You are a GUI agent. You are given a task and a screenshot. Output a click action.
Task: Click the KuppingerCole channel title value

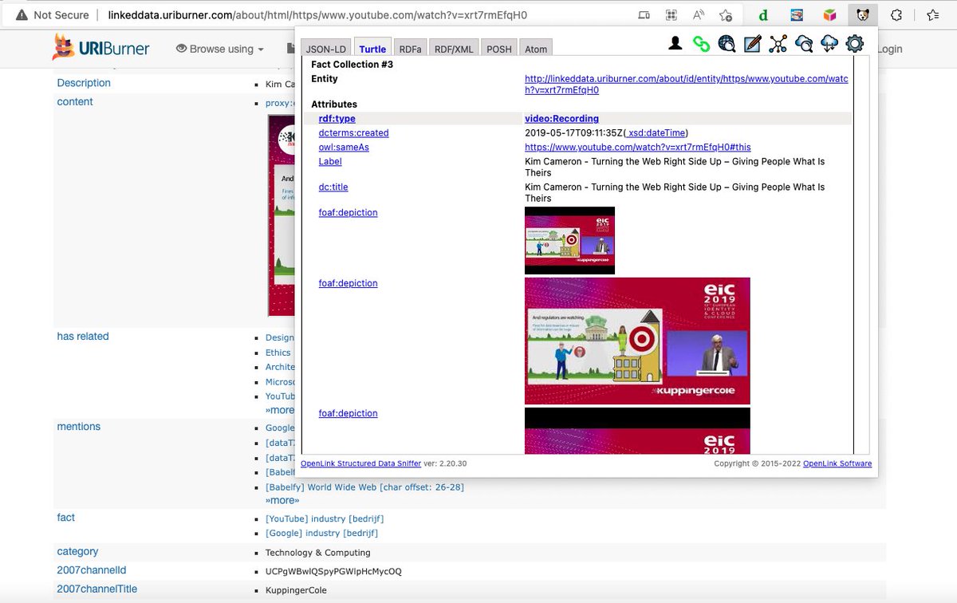coord(296,590)
